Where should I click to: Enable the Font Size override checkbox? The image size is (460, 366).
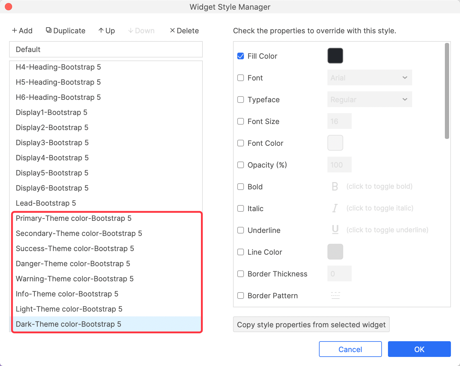[241, 121]
